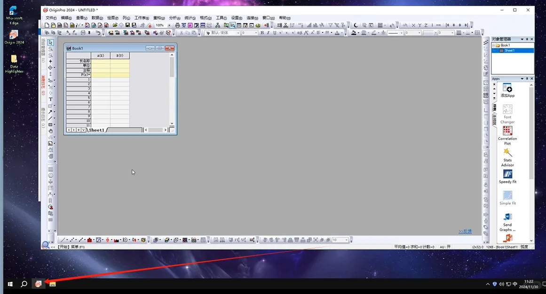Select the Text tool in left toolbar
The width and height of the screenshot is (546, 294).
click(x=50, y=99)
